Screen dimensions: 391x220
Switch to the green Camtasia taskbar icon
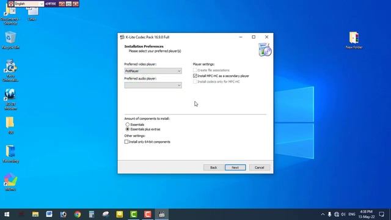[x=134, y=215]
